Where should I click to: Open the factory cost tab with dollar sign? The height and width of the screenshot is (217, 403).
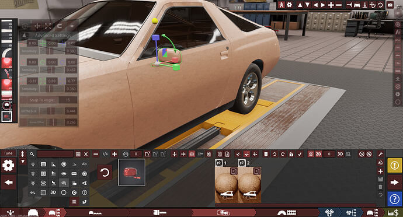(393, 213)
